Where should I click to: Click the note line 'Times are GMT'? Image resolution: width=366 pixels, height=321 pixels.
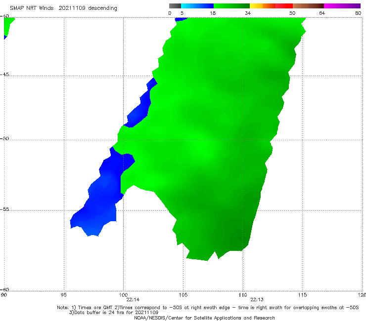[x=95, y=308]
